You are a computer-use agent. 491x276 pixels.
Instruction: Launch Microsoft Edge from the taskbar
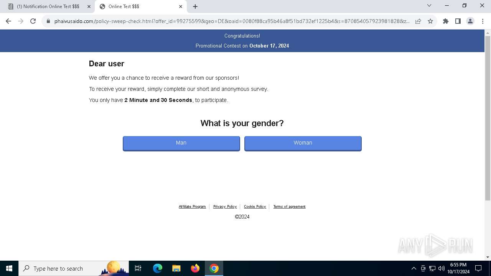pos(158,268)
